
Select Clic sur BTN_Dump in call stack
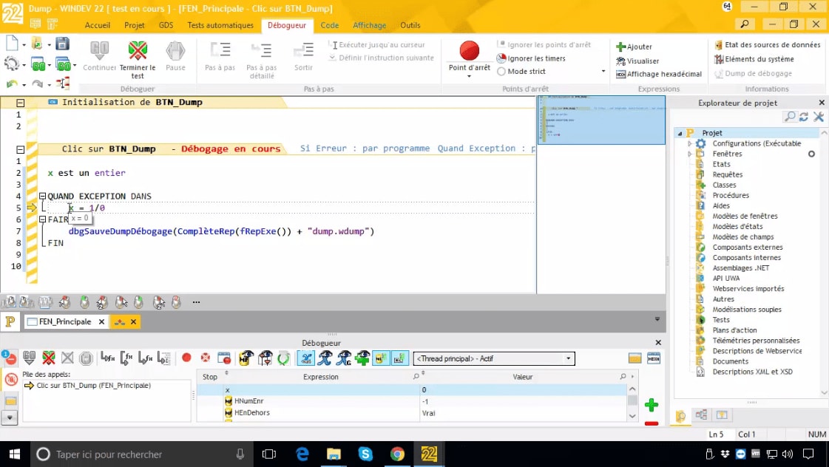point(94,386)
